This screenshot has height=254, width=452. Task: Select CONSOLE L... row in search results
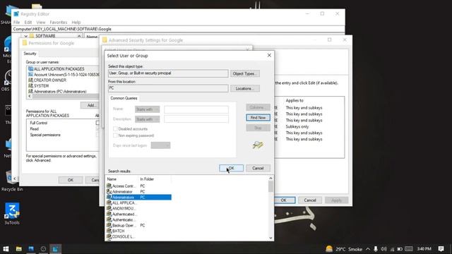click(x=139, y=237)
